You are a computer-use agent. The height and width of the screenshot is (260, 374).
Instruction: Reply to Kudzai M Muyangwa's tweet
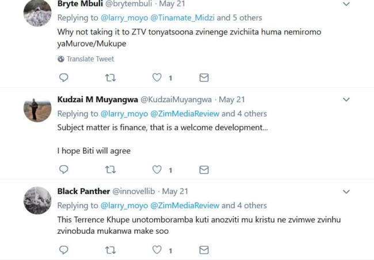pos(64,169)
